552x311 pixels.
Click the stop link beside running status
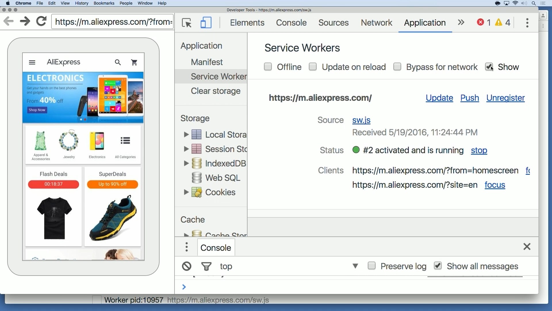[x=479, y=150]
